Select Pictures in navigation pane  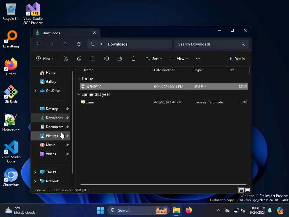point(51,136)
